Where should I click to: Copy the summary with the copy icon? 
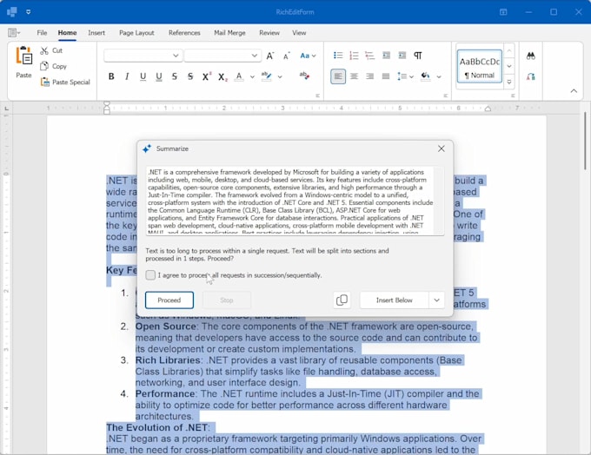click(x=342, y=300)
